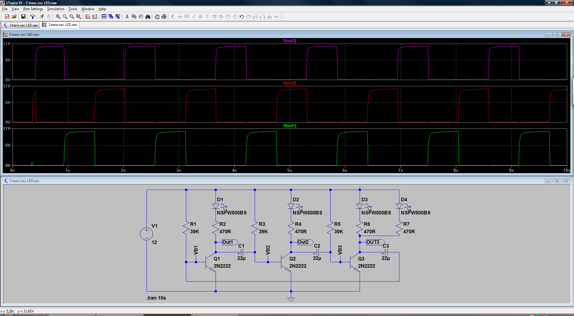Image resolution: width=574 pixels, height=316 pixels.
Task: Click the Pick Visible Traces icon
Action: coord(88,17)
